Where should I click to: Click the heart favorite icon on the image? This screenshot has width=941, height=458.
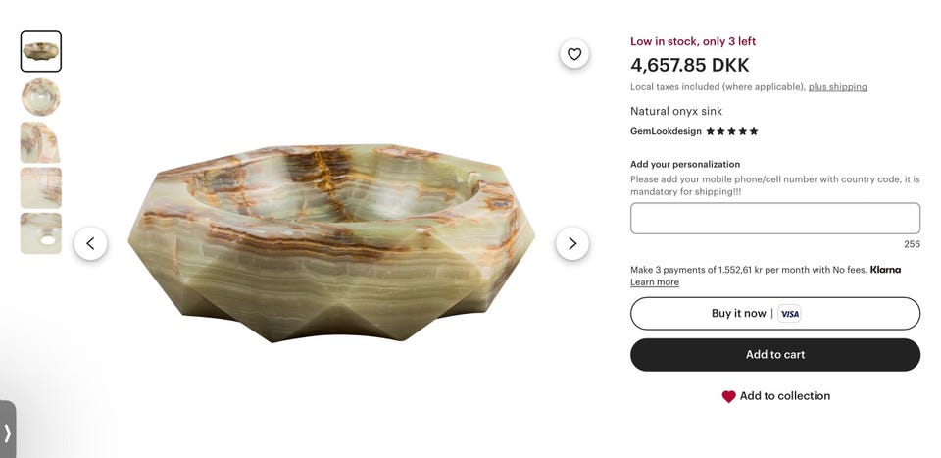574,54
